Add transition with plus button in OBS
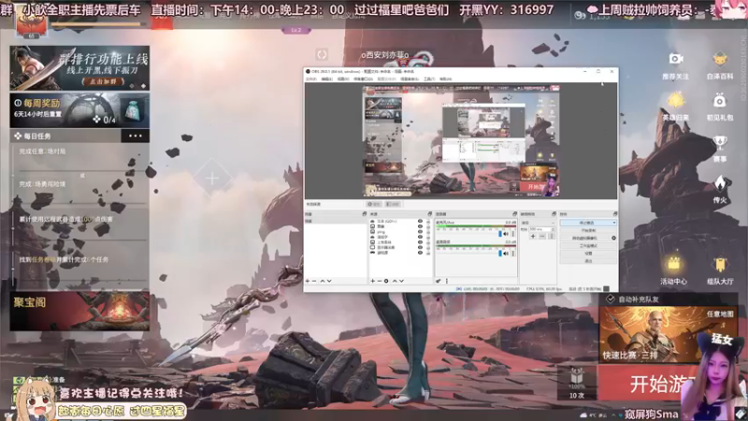This screenshot has width=748, height=421. coord(533,237)
